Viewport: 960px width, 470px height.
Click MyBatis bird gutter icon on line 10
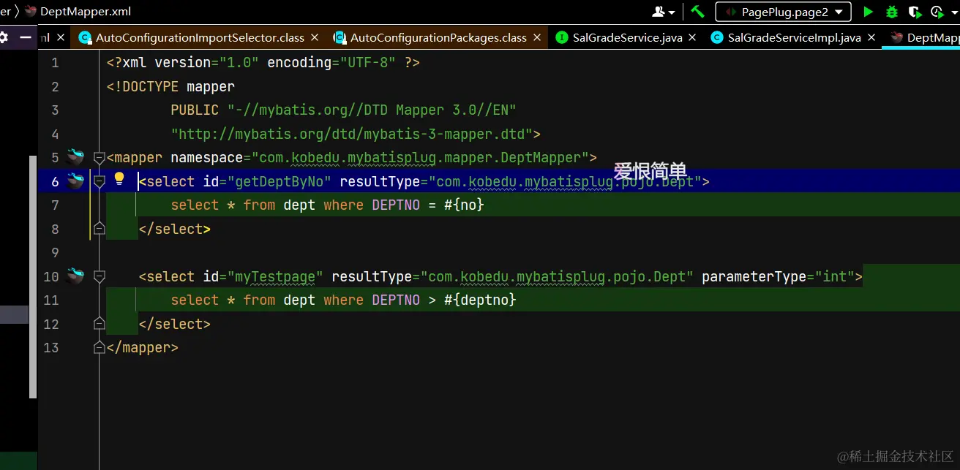click(x=75, y=276)
